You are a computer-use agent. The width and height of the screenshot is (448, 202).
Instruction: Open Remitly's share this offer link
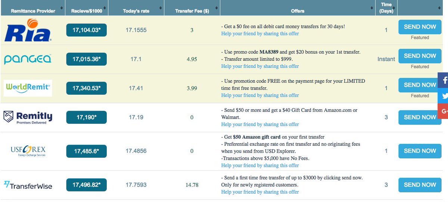click(260, 124)
